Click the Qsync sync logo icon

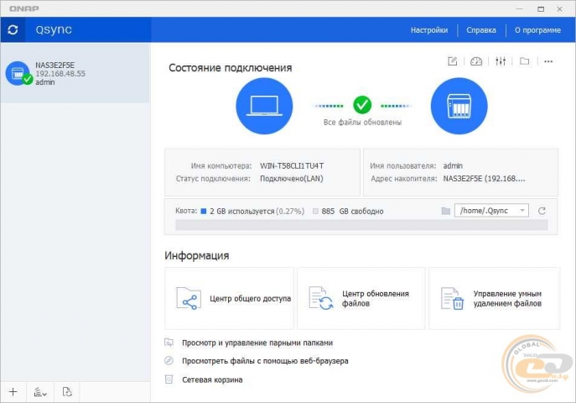[13, 29]
